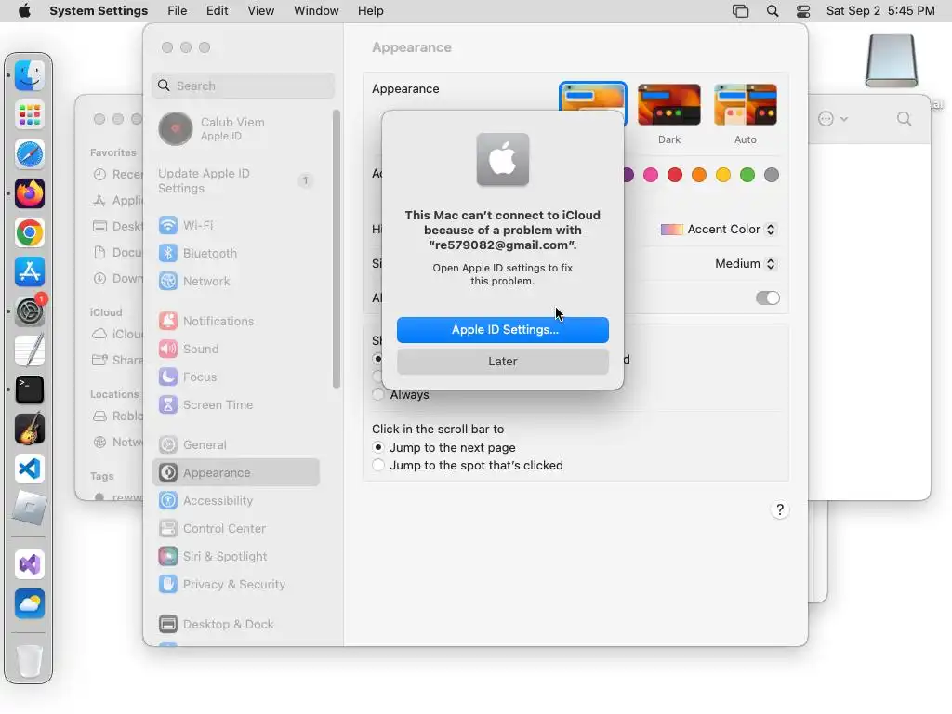Open Terminal from the Dock
The image size is (952, 714).
tap(29, 390)
